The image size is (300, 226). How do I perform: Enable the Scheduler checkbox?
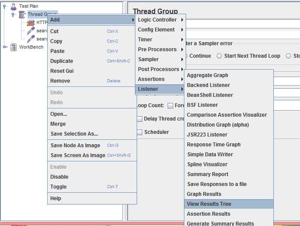click(140, 132)
